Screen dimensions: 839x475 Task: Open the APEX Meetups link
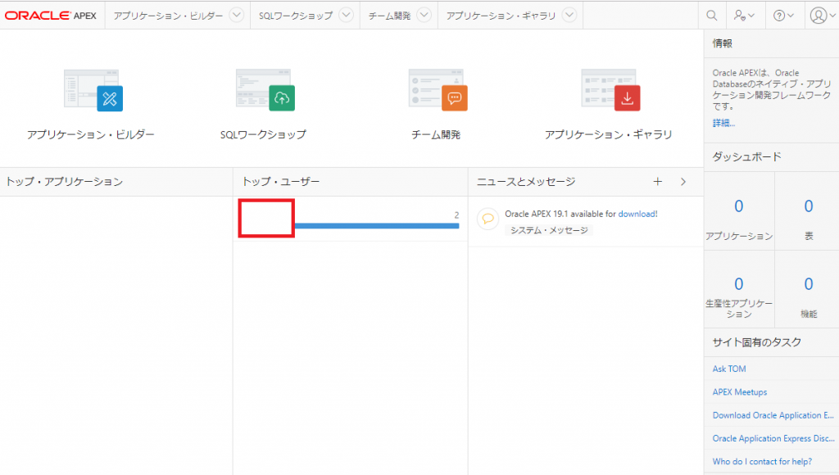tap(740, 392)
